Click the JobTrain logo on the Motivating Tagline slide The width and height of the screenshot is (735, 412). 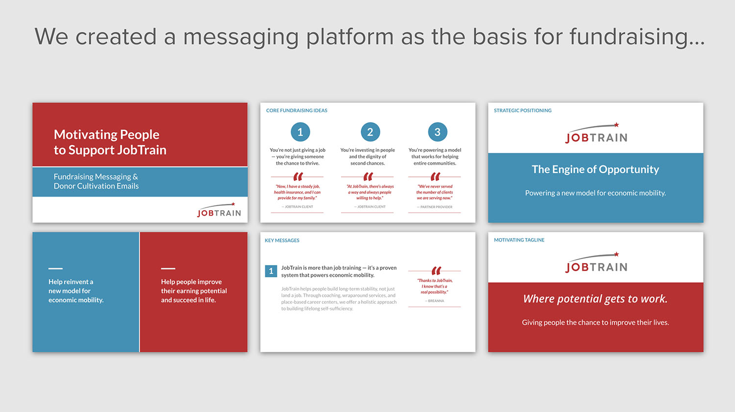(x=596, y=263)
